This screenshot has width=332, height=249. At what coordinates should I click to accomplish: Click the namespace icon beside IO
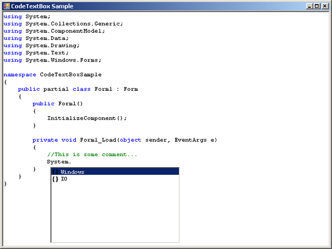click(55, 179)
